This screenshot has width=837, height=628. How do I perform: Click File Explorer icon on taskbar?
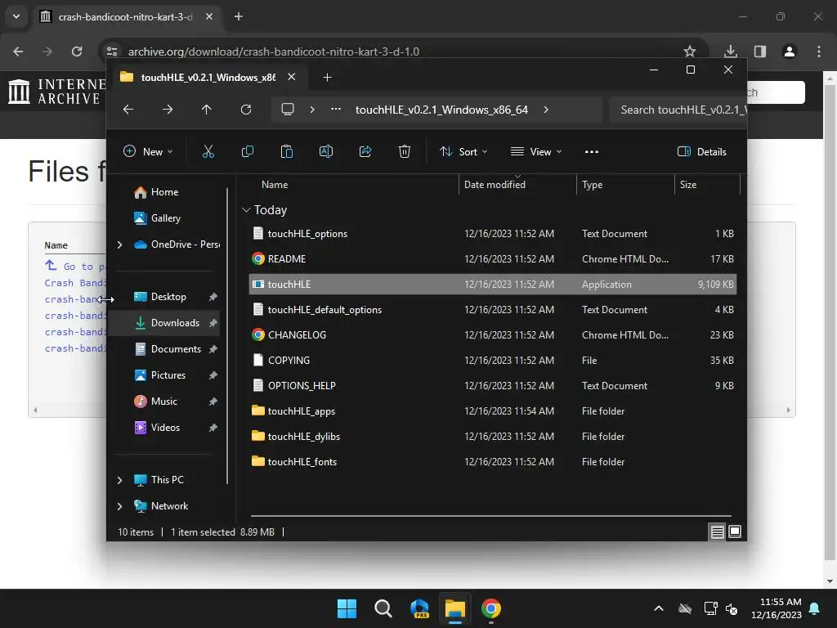point(455,608)
